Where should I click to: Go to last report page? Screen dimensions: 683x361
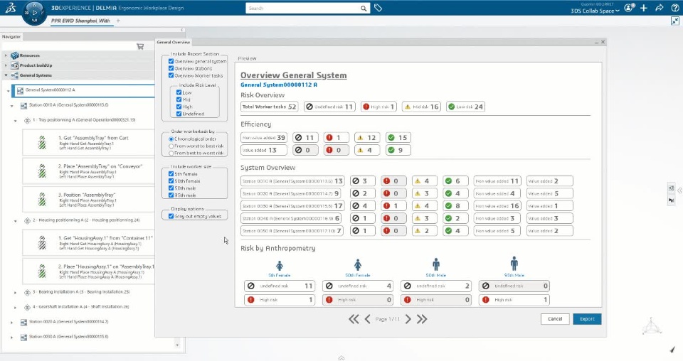422,319
